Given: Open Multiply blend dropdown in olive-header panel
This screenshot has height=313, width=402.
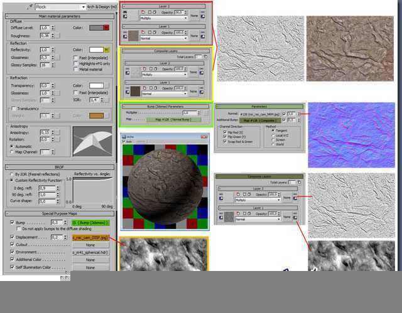Looking at the screenshot, I should (258, 200).
